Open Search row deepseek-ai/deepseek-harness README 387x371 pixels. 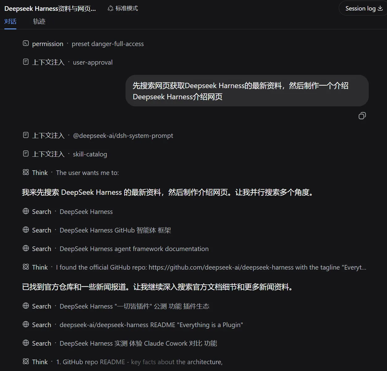tap(133, 325)
